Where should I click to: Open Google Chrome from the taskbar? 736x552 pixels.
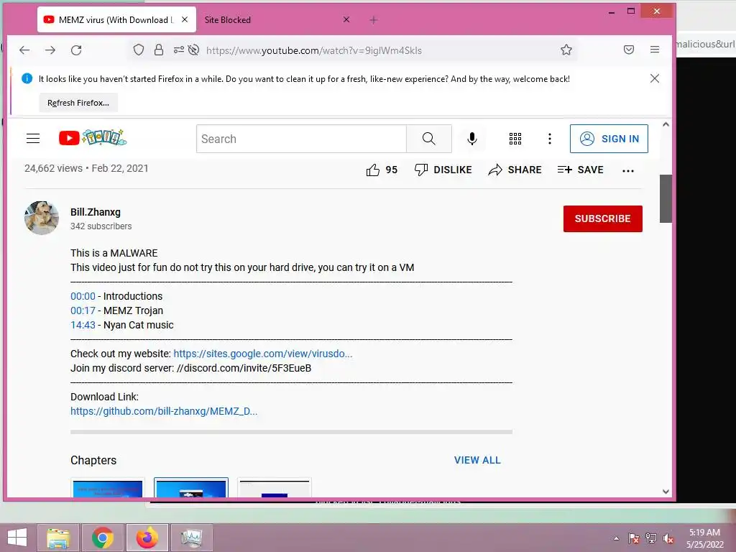pyautogui.click(x=103, y=538)
